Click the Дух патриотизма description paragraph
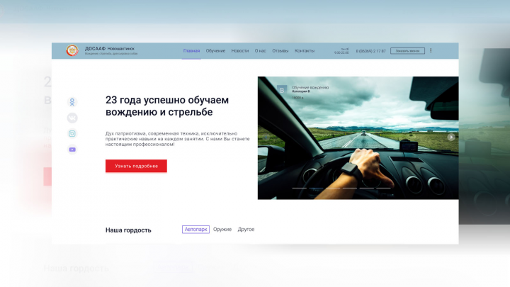510x287 pixels. pos(177,139)
